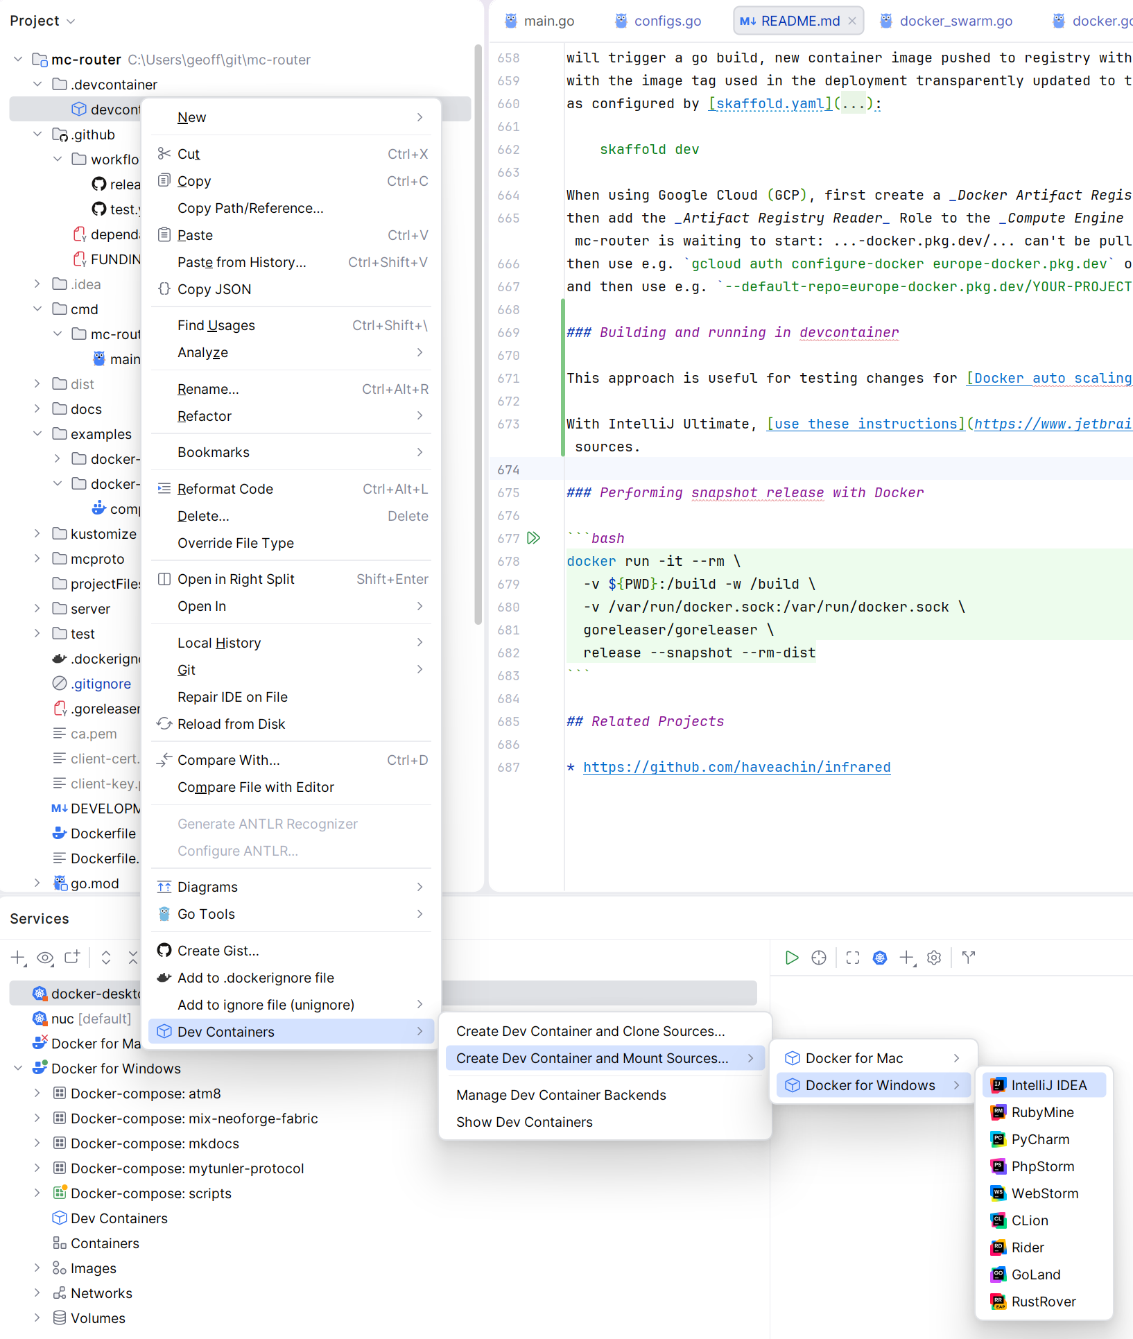Click Manage Dev Container Backends
This screenshot has height=1339, width=1133.
click(605, 1095)
